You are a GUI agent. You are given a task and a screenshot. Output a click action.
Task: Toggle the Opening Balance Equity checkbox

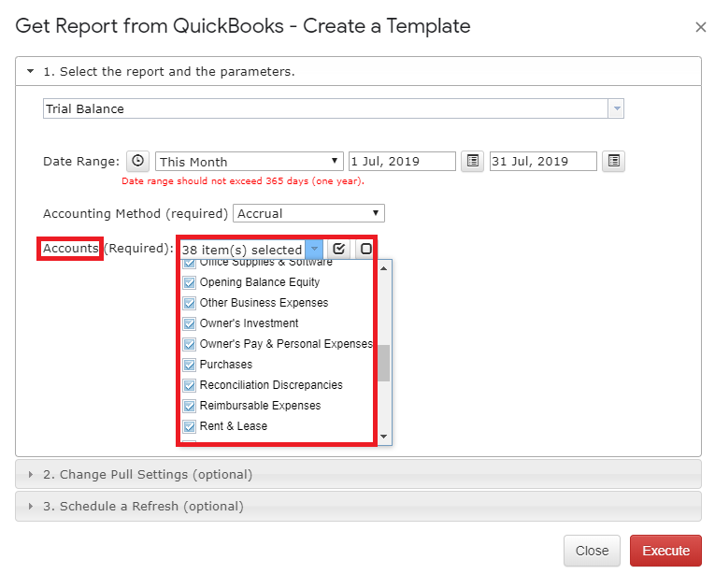point(190,282)
